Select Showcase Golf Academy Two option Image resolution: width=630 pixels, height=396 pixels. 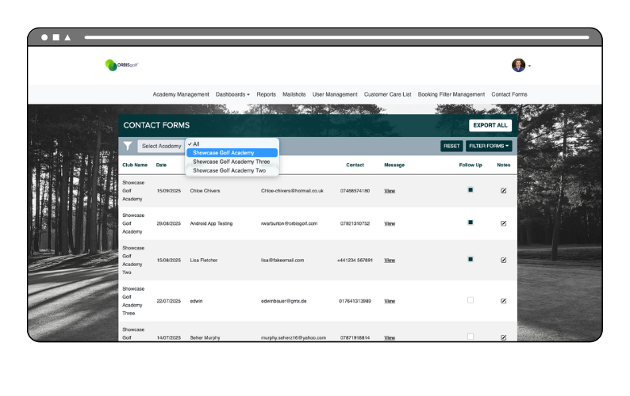(x=232, y=170)
